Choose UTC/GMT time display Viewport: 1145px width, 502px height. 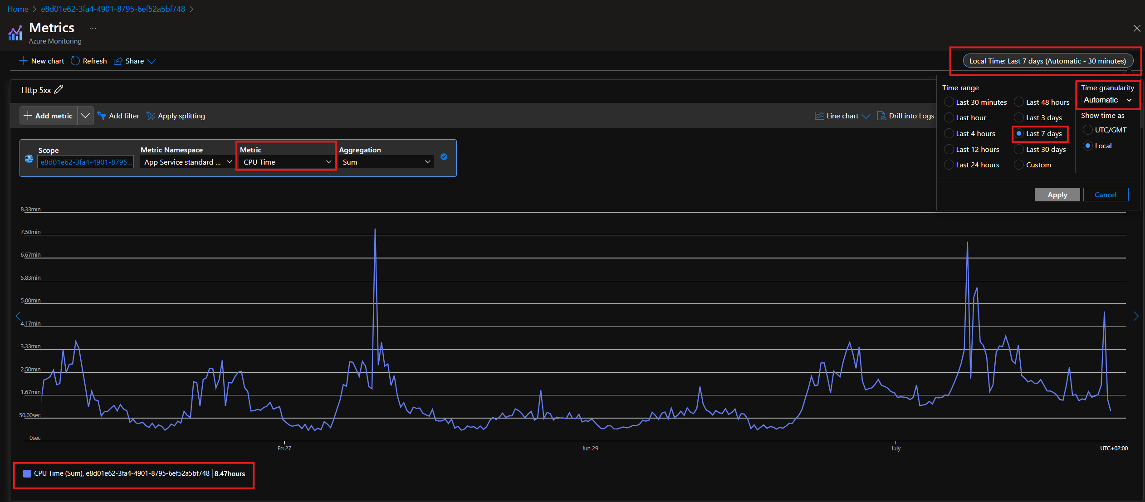[1088, 130]
